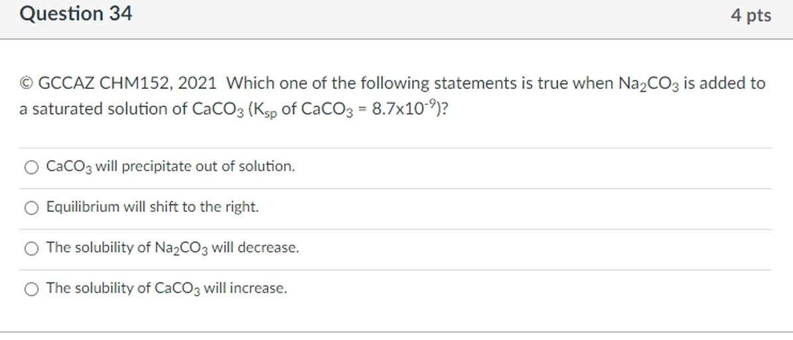Image resolution: width=793 pixels, height=340 pixels.
Task: Click the "4 pts" points label
Action: 751,15
